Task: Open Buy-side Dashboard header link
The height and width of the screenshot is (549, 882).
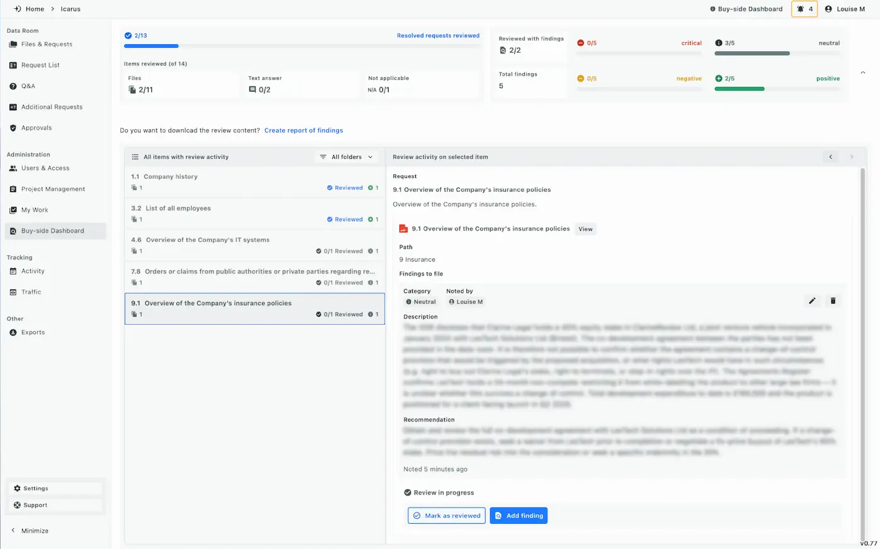Action: [x=746, y=9]
